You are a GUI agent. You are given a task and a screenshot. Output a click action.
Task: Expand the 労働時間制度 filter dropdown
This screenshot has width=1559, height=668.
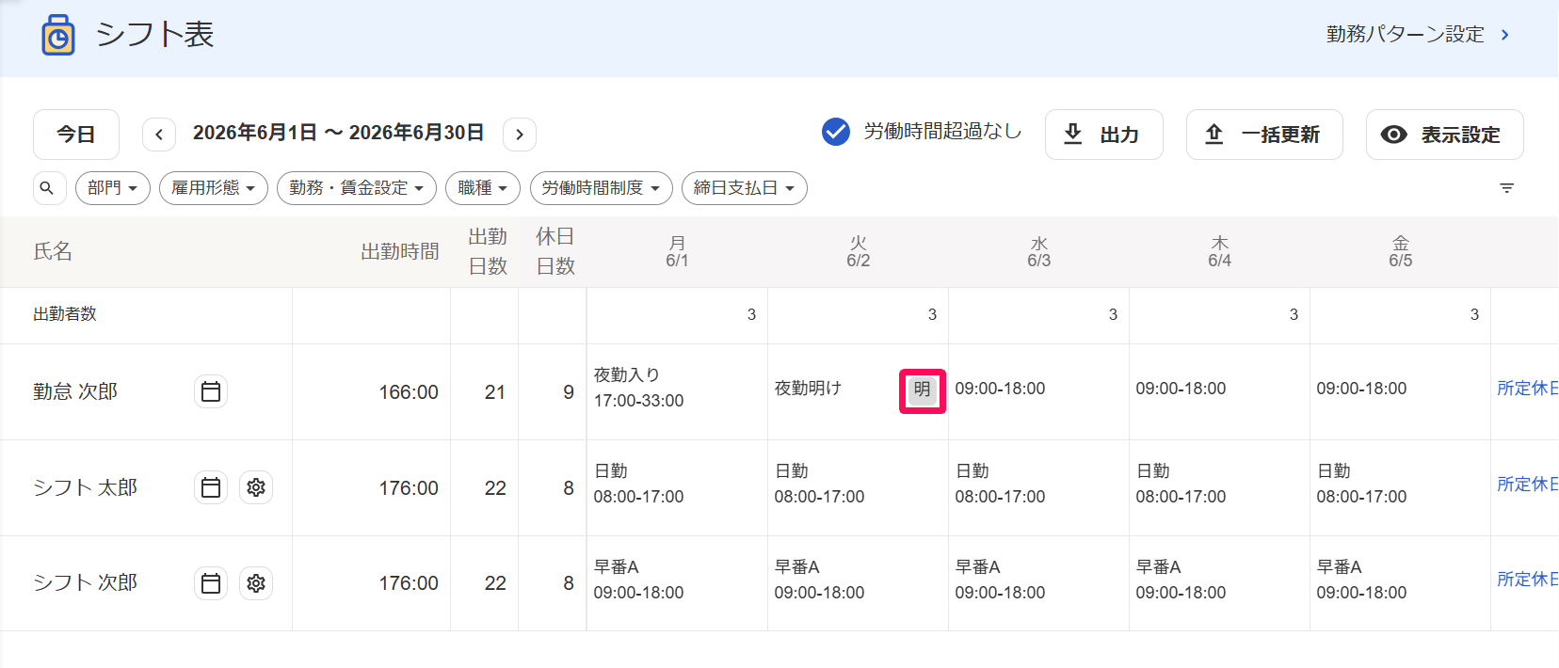(x=602, y=188)
